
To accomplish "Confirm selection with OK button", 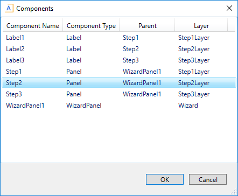I will tap(165, 179).
